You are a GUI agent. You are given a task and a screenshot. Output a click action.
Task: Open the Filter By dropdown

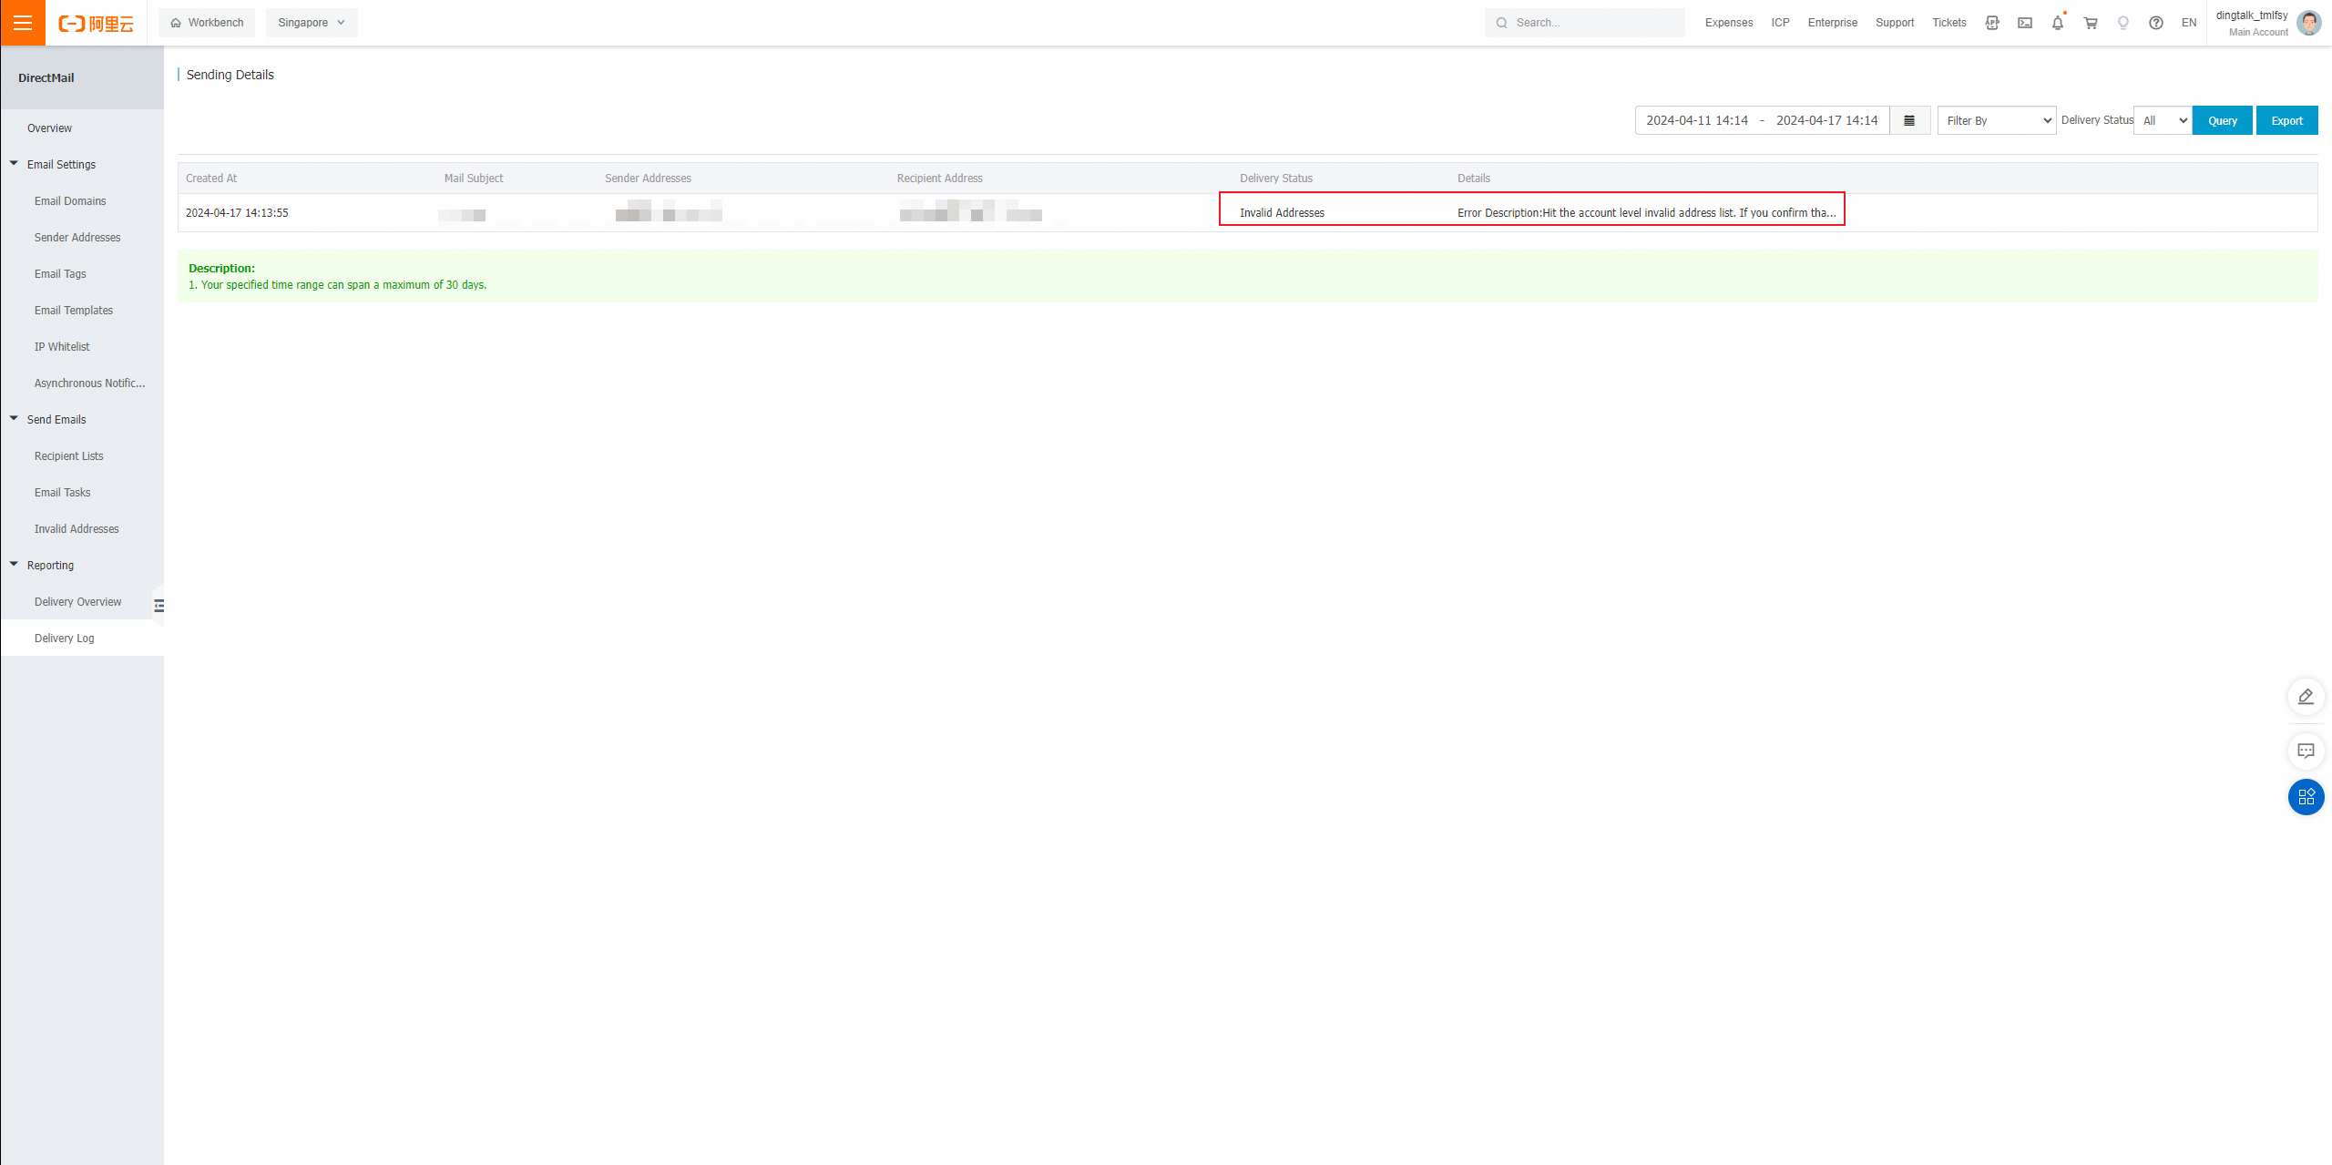pyautogui.click(x=1996, y=120)
